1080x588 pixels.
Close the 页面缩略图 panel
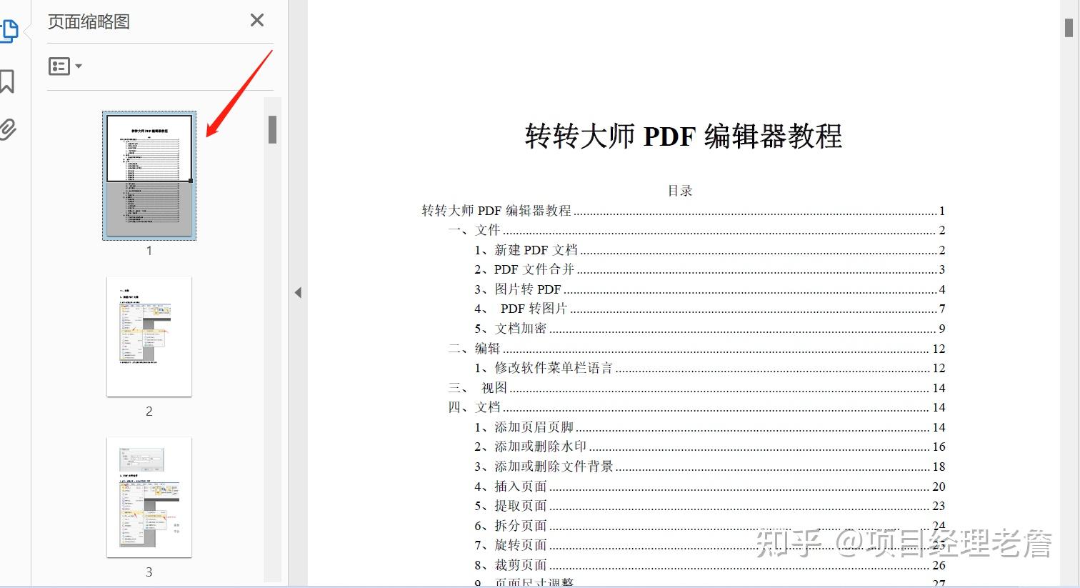coord(257,21)
